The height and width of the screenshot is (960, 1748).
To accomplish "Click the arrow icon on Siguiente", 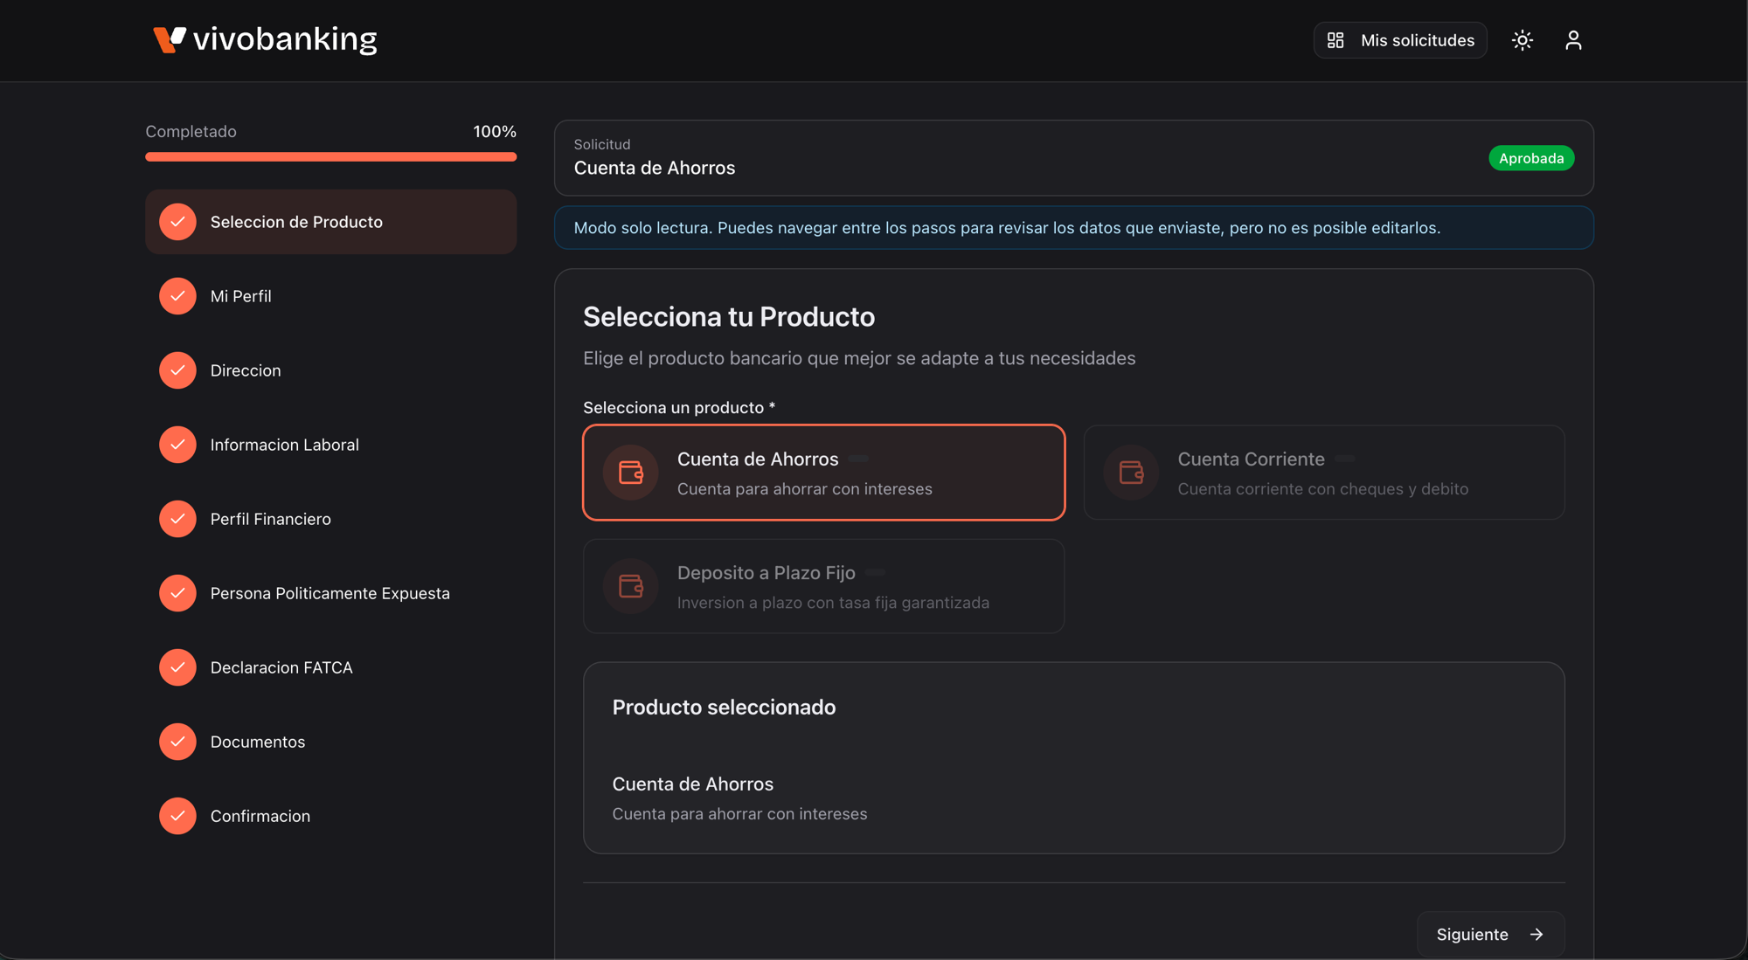I will pos(1536,935).
